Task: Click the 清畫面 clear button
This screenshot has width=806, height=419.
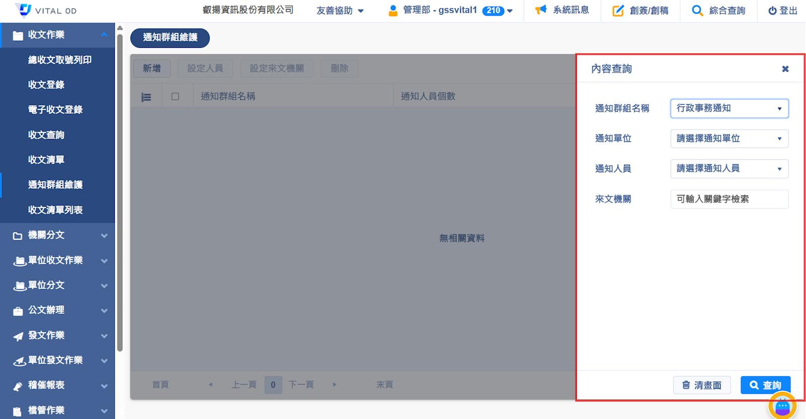Action: 702,385
